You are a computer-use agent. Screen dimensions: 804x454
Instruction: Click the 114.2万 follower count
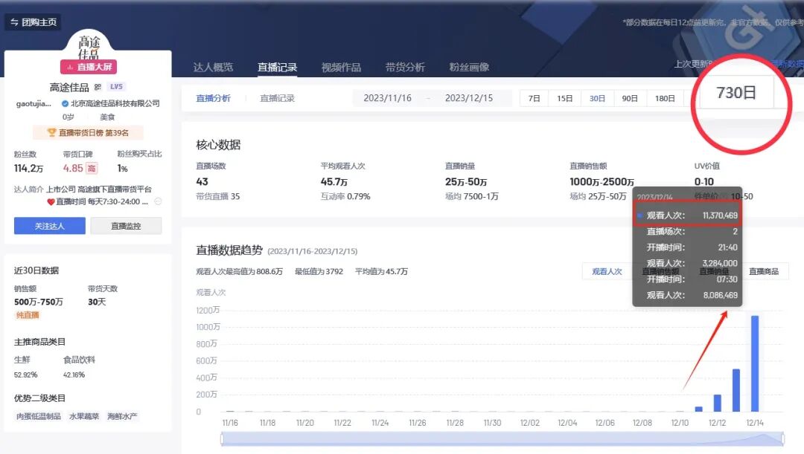29,168
